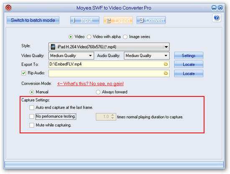Image resolution: width=230 pixels, height=174 pixels.
Task: Click the Rip Audio path field
Action: [x=109, y=73]
